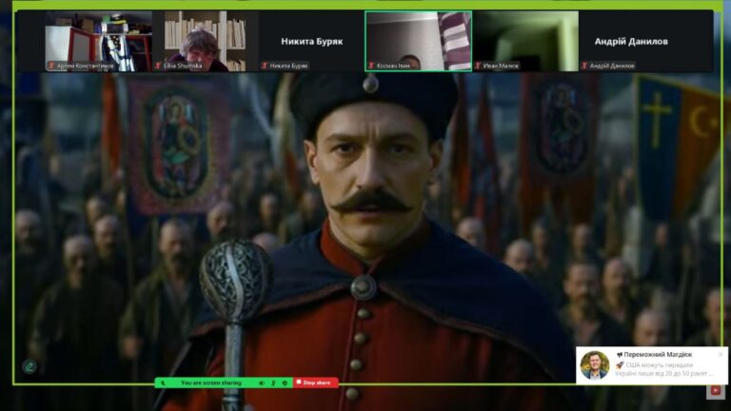Click the 'You are screen sharing' label
The width and height of the screenshot is (731, 411).
coord(211,382)
